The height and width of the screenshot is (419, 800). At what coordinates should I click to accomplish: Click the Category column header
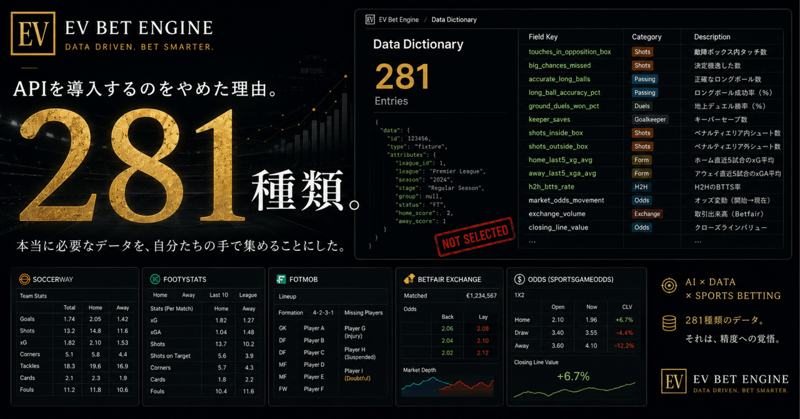point(647,37)
